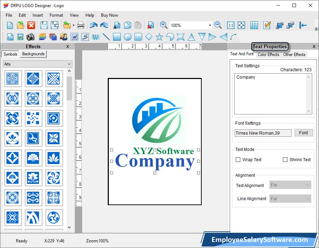Viewport: 319px width, 248px height.
Task: Set view to actual size 1:1
Action: point(231,26)
